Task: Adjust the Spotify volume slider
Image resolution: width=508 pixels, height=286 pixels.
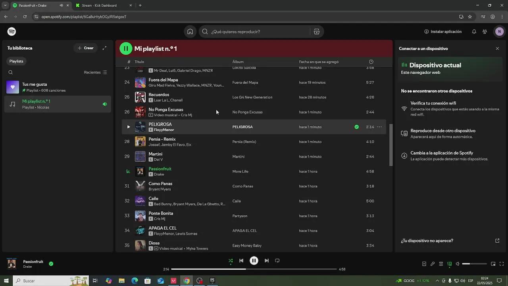Action: pyautogui.click(x=475, y=264)
